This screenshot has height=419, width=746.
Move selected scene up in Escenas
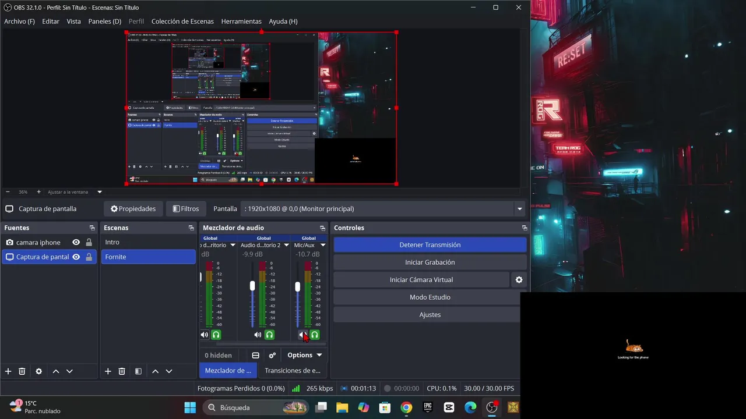coord(156,371)
